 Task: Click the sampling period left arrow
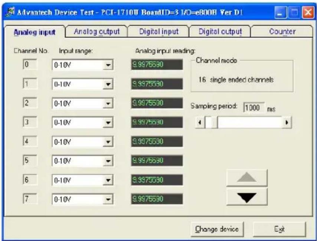(200, 122)
